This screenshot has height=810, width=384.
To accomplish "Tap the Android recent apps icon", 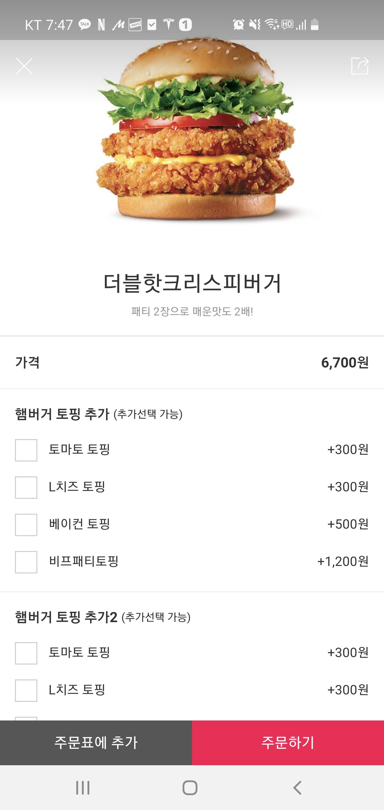I will [x=83, y=788].
